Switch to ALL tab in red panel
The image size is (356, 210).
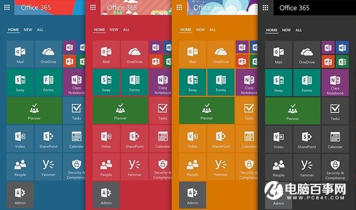pos(126,30)
